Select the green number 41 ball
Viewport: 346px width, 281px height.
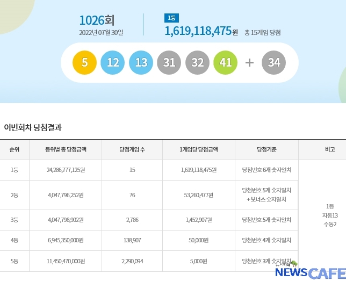pyautogui.click(x=226, y=63)
